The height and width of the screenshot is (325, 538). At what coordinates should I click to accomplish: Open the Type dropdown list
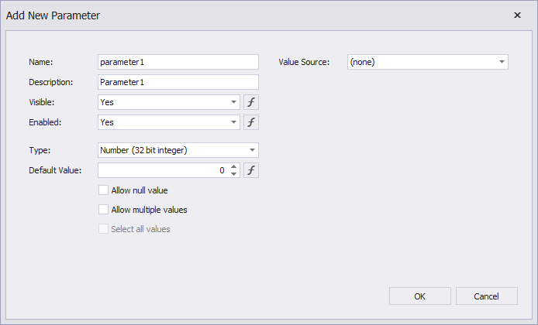coord(252,150)
